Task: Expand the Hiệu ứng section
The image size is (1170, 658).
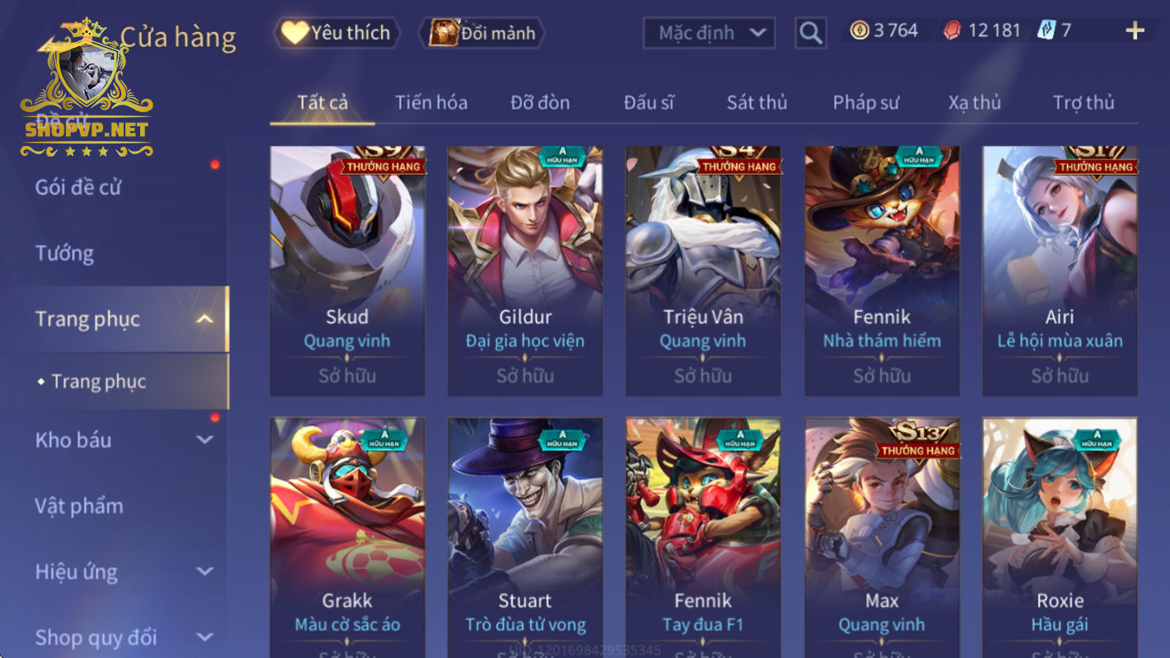Action: pyautogui.click(x=205, y=571)
